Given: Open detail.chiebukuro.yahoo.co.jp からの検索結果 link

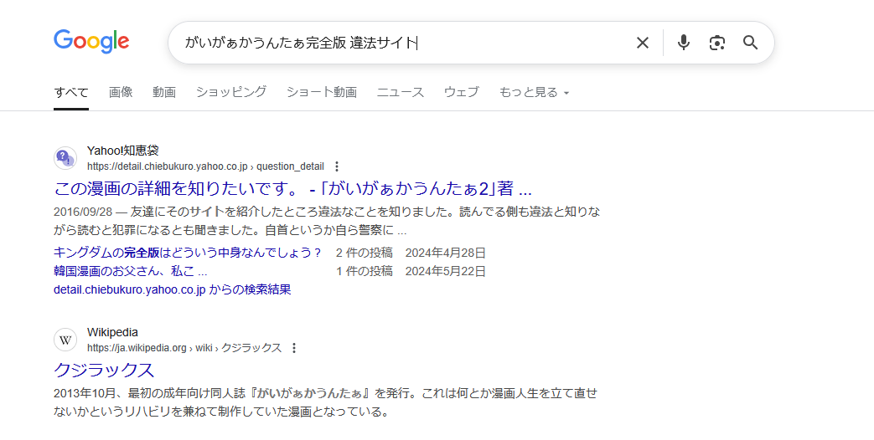Looking at the screenshot, I should 173,289.
